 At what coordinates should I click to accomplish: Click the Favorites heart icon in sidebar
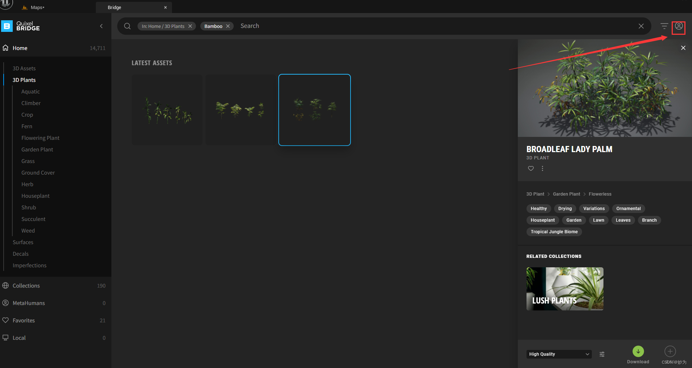(x=5, y=320)
